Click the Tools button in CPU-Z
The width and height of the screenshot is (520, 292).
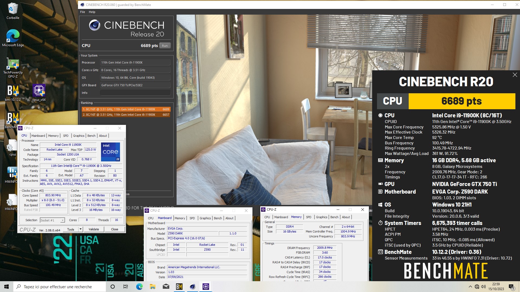pos(71,229)
